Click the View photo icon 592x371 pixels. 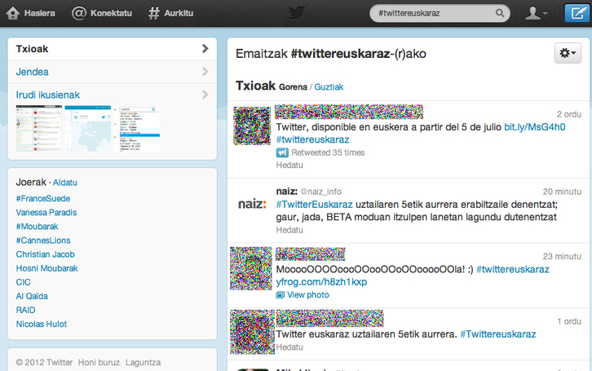point(280,295)
